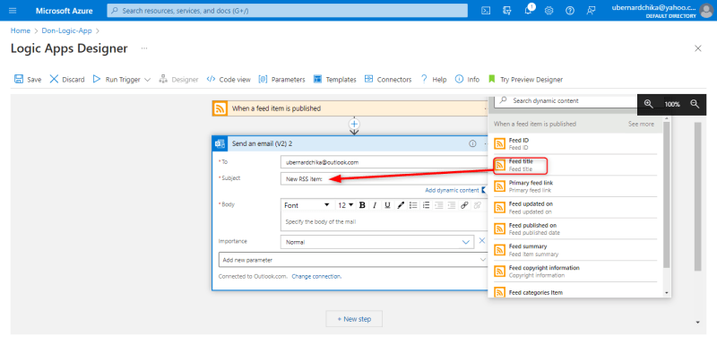Insert a numbered list
The height and width of the screenshot is (345, 717).
tap(427, 205)
